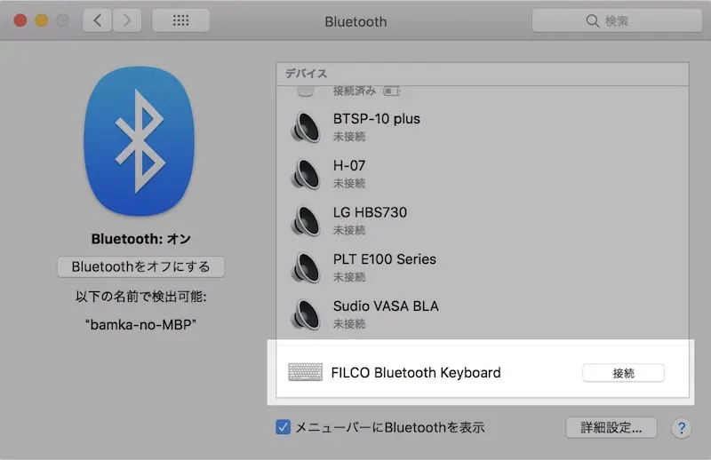
Task: Click the magnifier icon in search field
Action: click(x=592, y=20)
